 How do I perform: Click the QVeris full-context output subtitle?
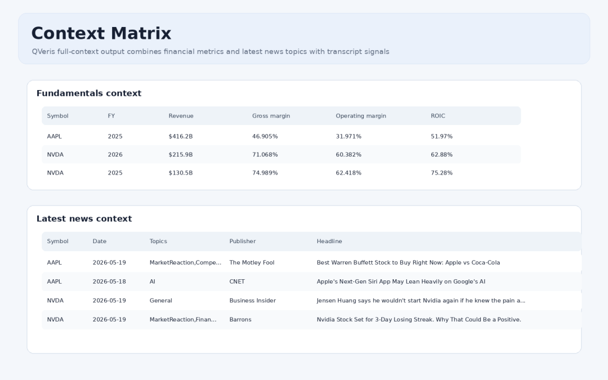211,52
